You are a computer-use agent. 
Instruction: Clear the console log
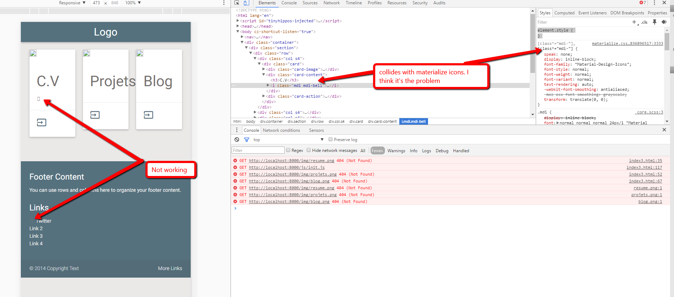click(x=237, y=140)
